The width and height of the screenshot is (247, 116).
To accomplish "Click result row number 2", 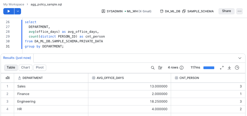I will (x=8, y=94).
